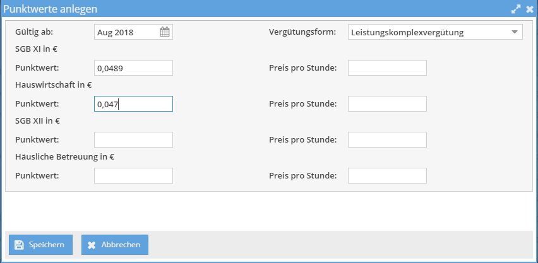Focus the Gültig ab date field
Screen dimensions: 538x263
[x=126, y=32]
